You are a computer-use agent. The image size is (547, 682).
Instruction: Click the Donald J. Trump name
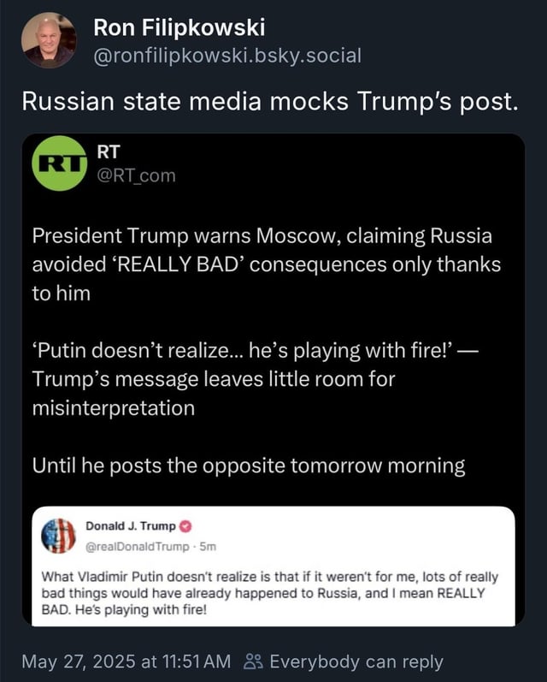[131, 525]
